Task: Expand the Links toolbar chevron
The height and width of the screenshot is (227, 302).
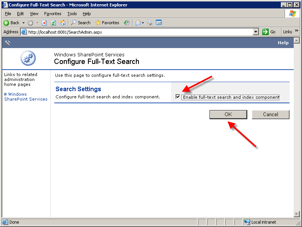Action: (x=297, y=31)
